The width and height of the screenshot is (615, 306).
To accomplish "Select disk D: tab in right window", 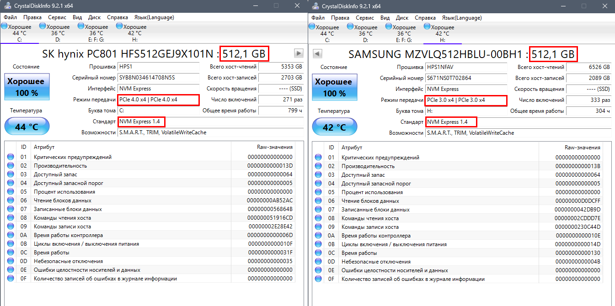I will tap(366, 33).
